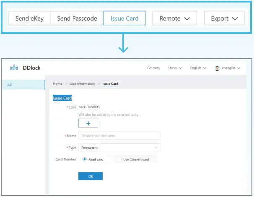Click the DDlock title text
This screenshot has width=254, height=197.
click(x=31, y=68)
